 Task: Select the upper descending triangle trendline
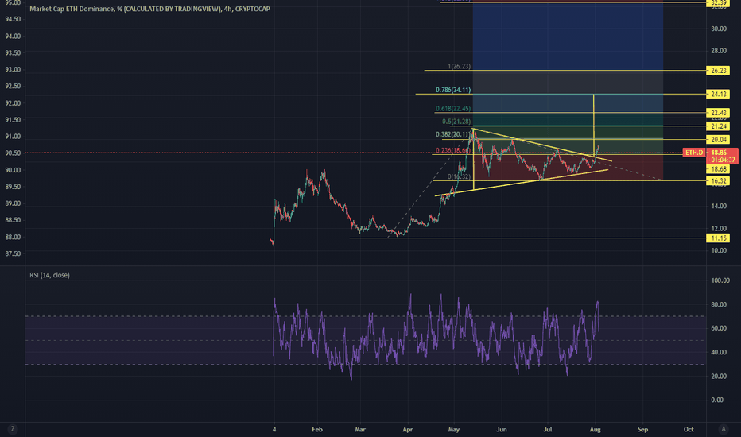pyautogui.click(x=542, y=145)
